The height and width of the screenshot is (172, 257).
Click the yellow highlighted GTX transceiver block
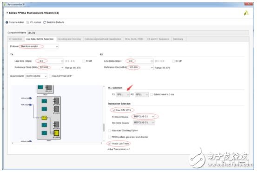(56, 133)
